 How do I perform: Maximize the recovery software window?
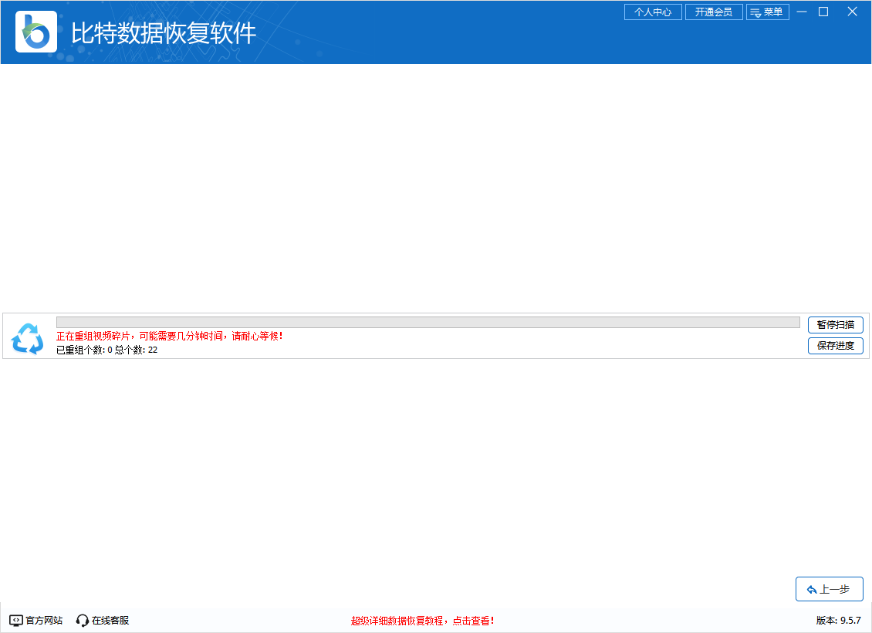pyautogui.click(x=823, y=12)
